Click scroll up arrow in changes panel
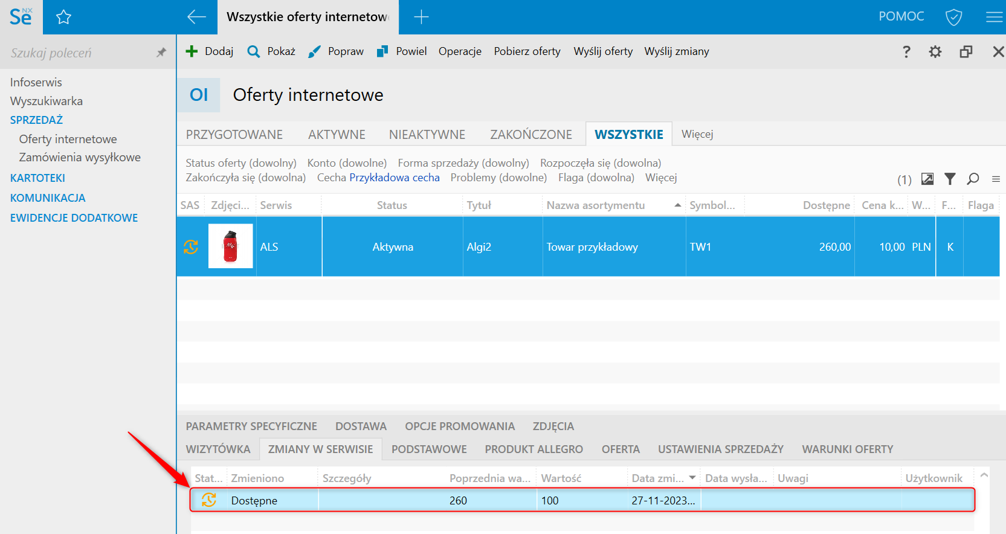 [984, 475]
